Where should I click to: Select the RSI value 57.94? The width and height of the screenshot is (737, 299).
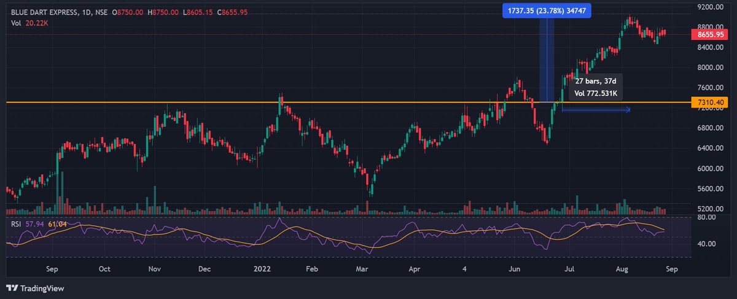[35, 223]
